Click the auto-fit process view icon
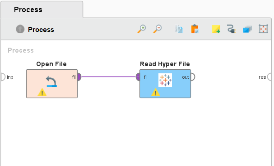This screenshot has width=274, height=166. [263, 29]
